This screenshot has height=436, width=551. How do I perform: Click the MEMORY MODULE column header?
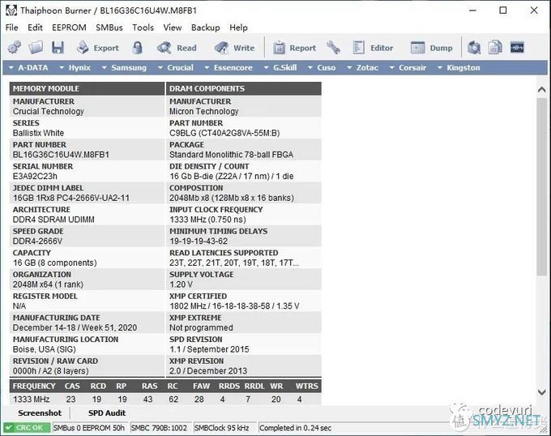[x=87, y=88]
